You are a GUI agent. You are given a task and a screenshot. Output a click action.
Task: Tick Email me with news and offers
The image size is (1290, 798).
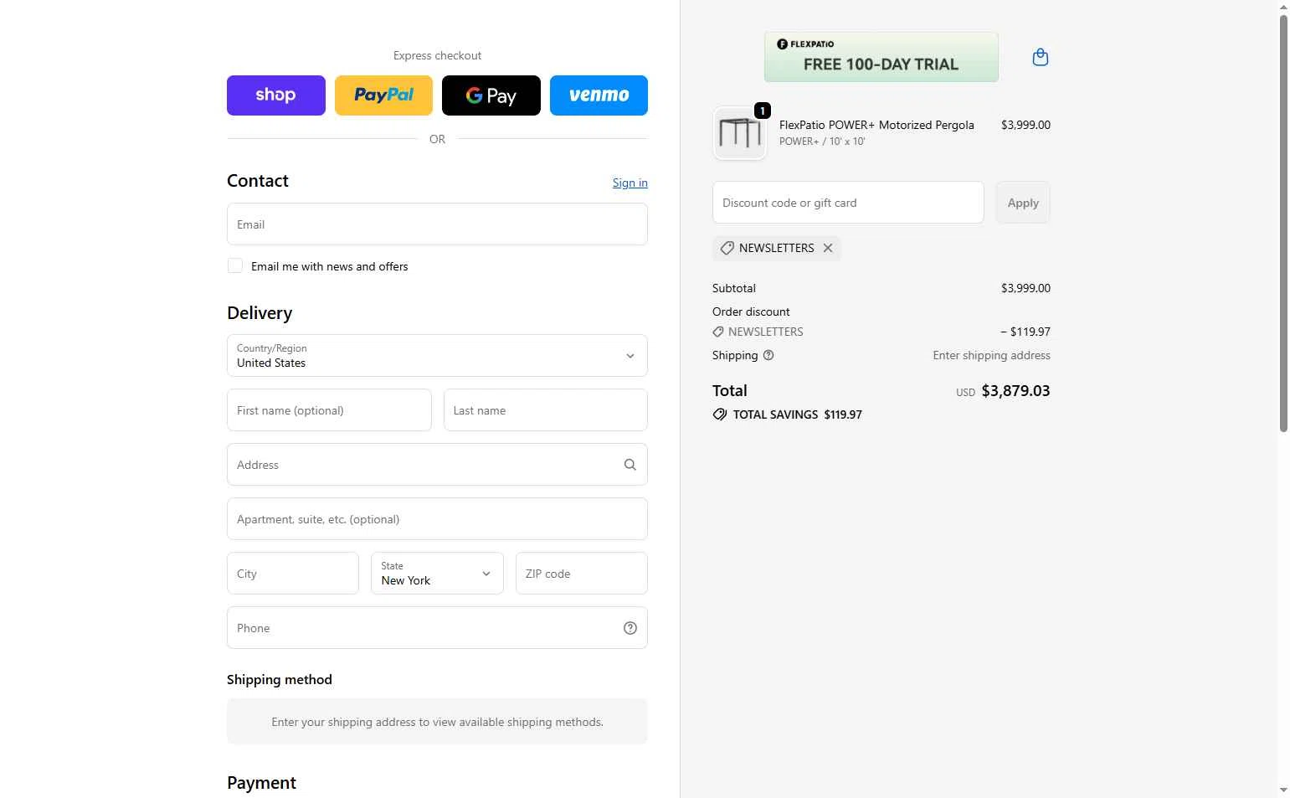coord(235,265)
